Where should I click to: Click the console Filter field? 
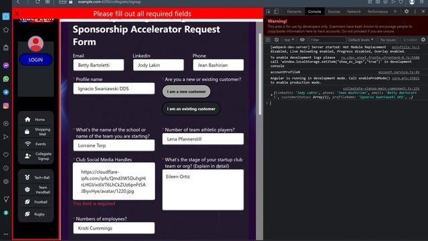click(x=328, y=40)
